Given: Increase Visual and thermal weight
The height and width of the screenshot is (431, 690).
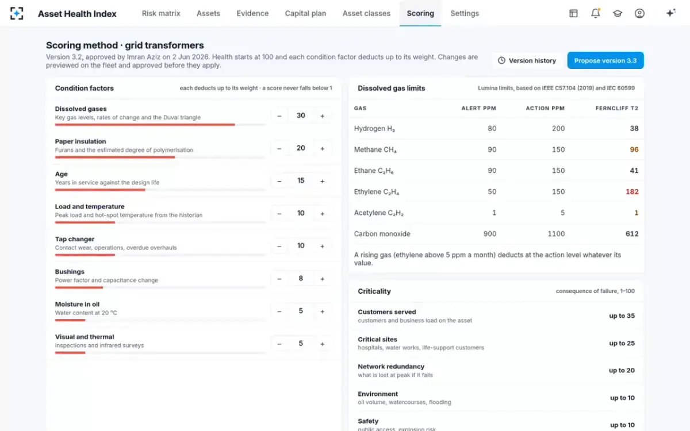Looking at the screenshot, I should point(323,344).
